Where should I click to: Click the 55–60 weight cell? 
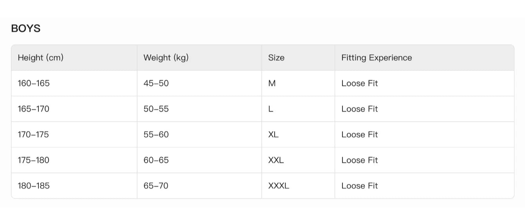coord(156,134)
